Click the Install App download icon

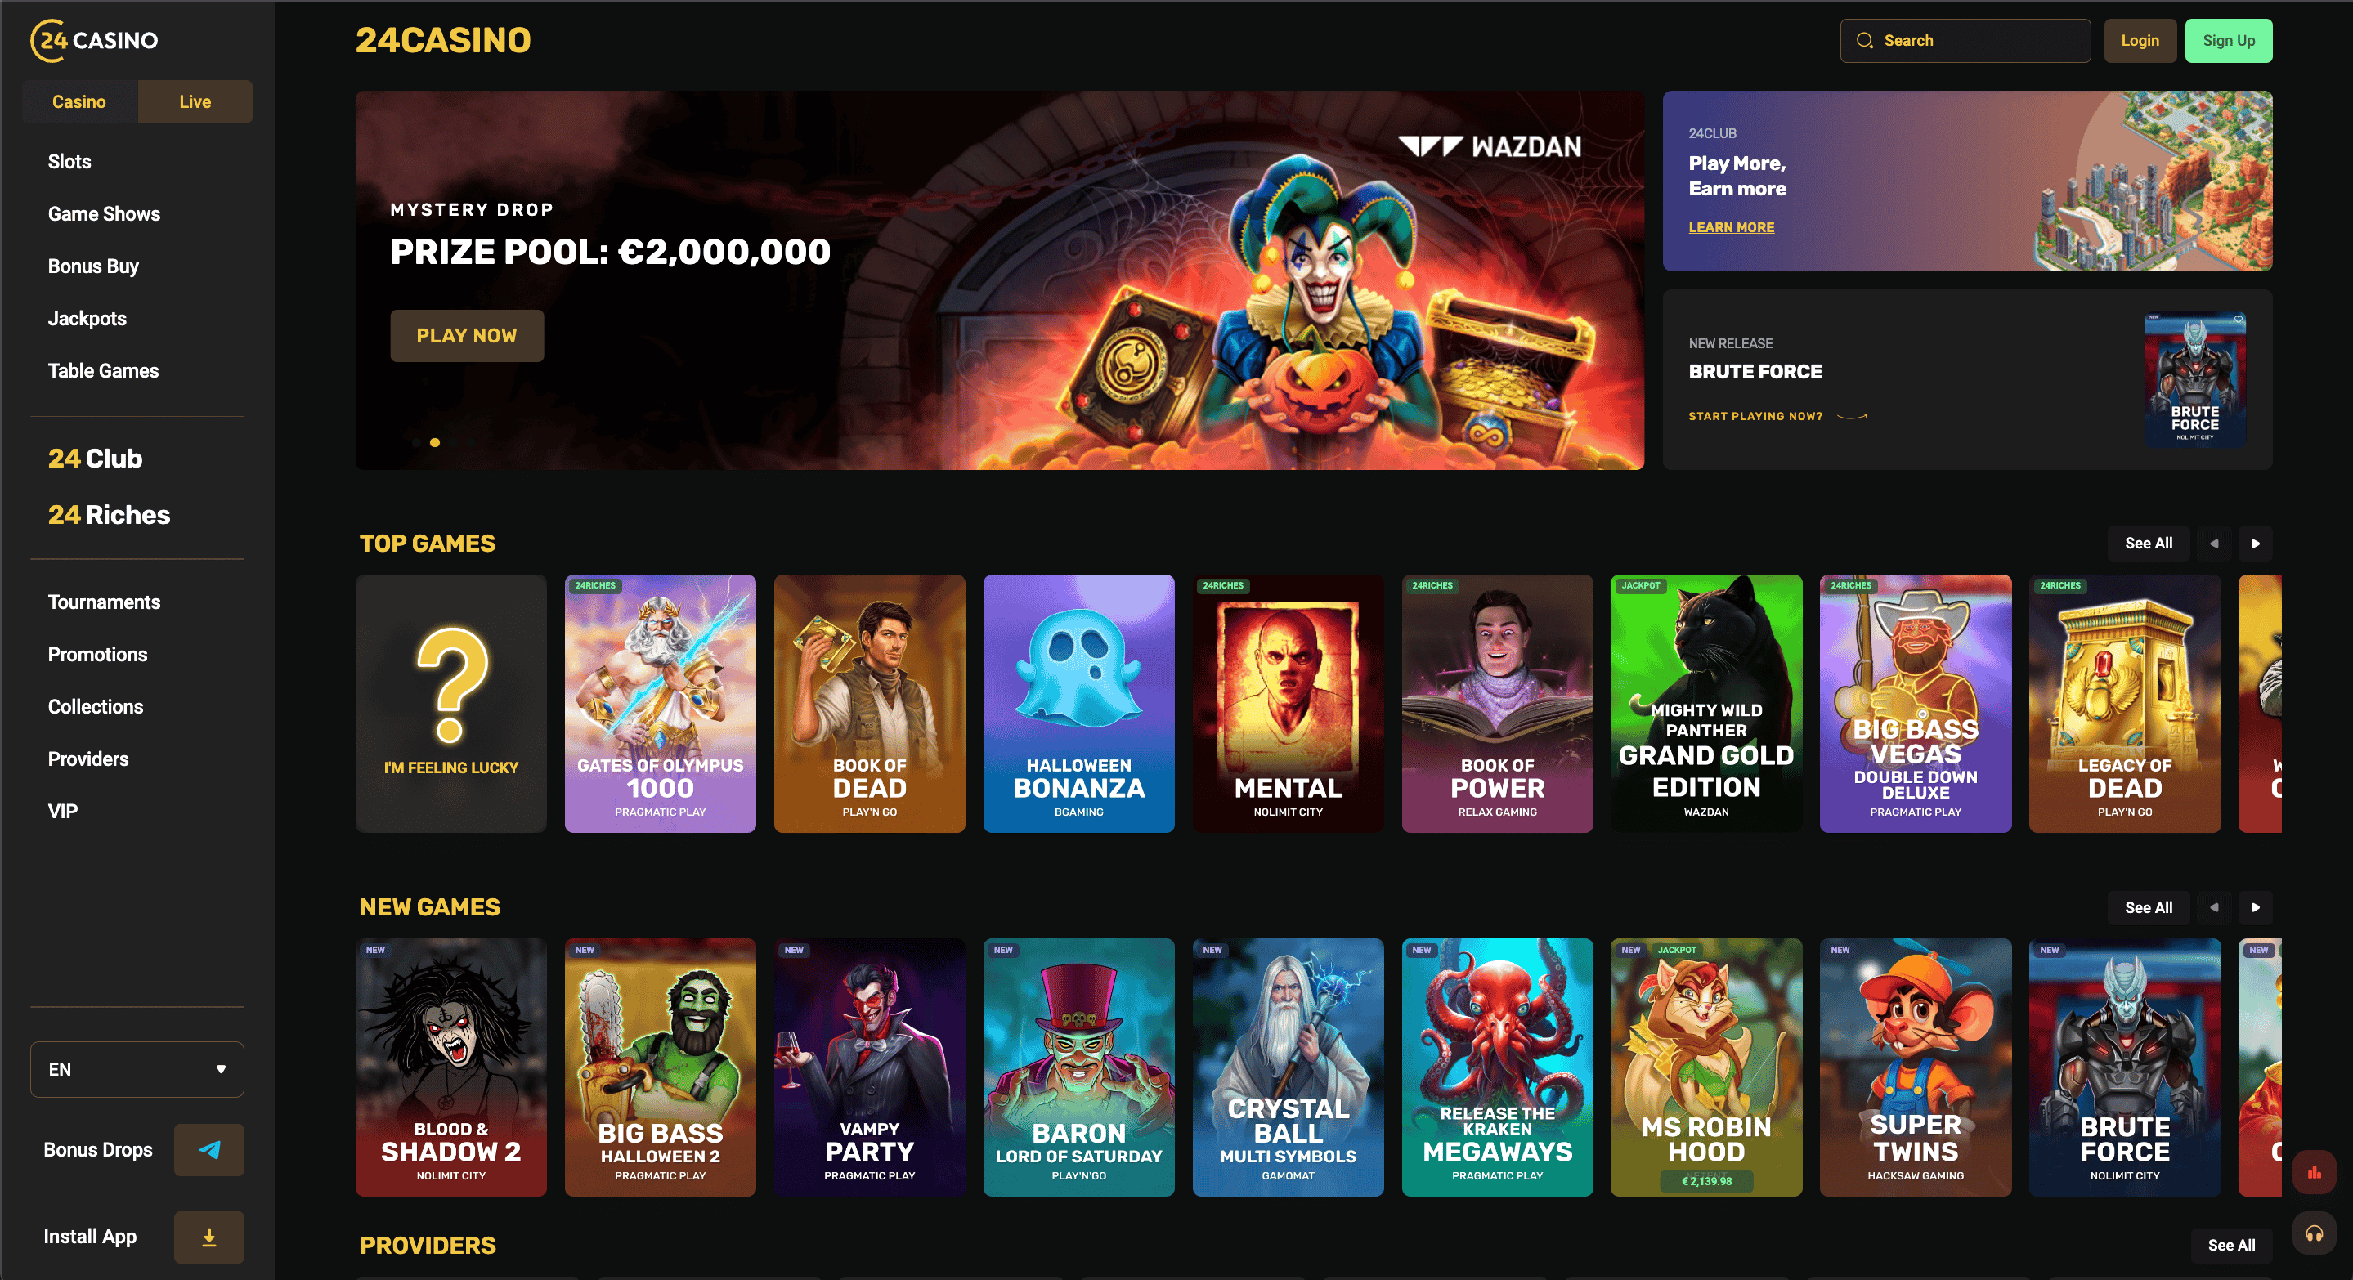(208, 1237)
